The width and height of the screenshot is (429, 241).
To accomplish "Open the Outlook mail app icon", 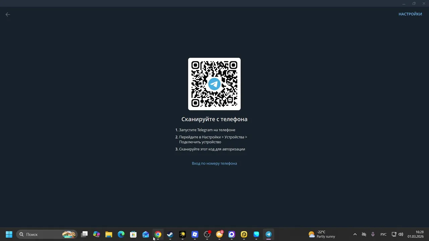I will tap(145, 234).
